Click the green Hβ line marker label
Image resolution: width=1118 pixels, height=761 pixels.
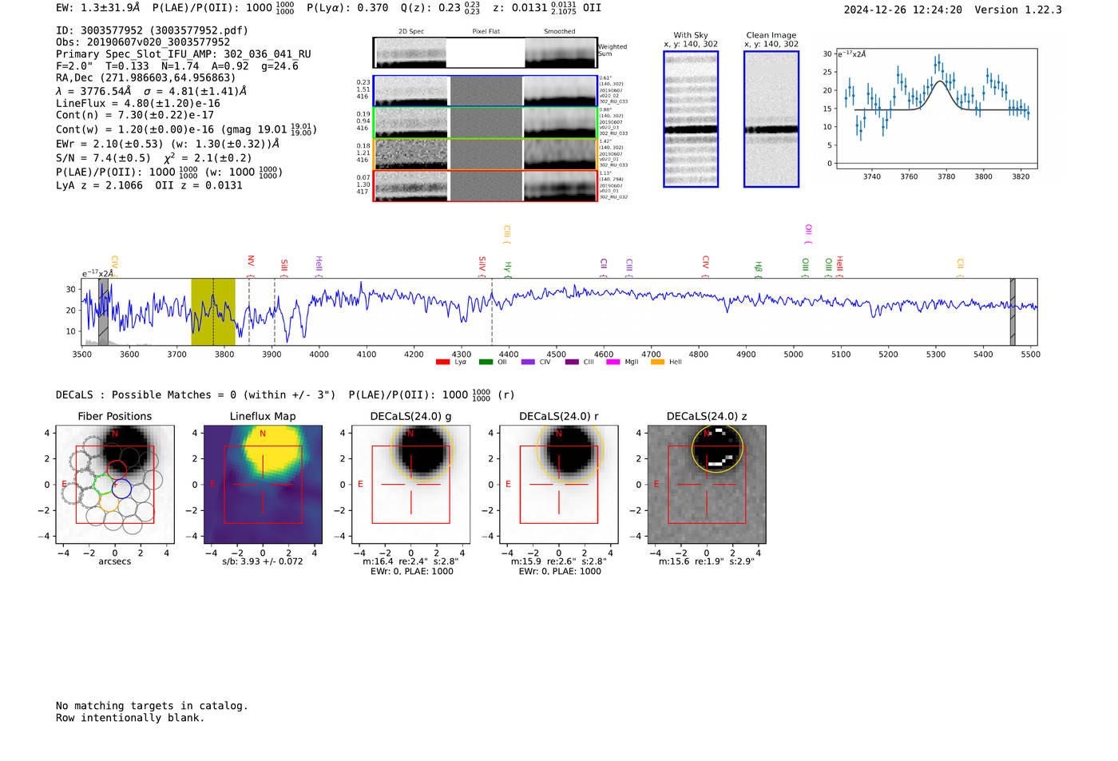(x=758, y=268)
